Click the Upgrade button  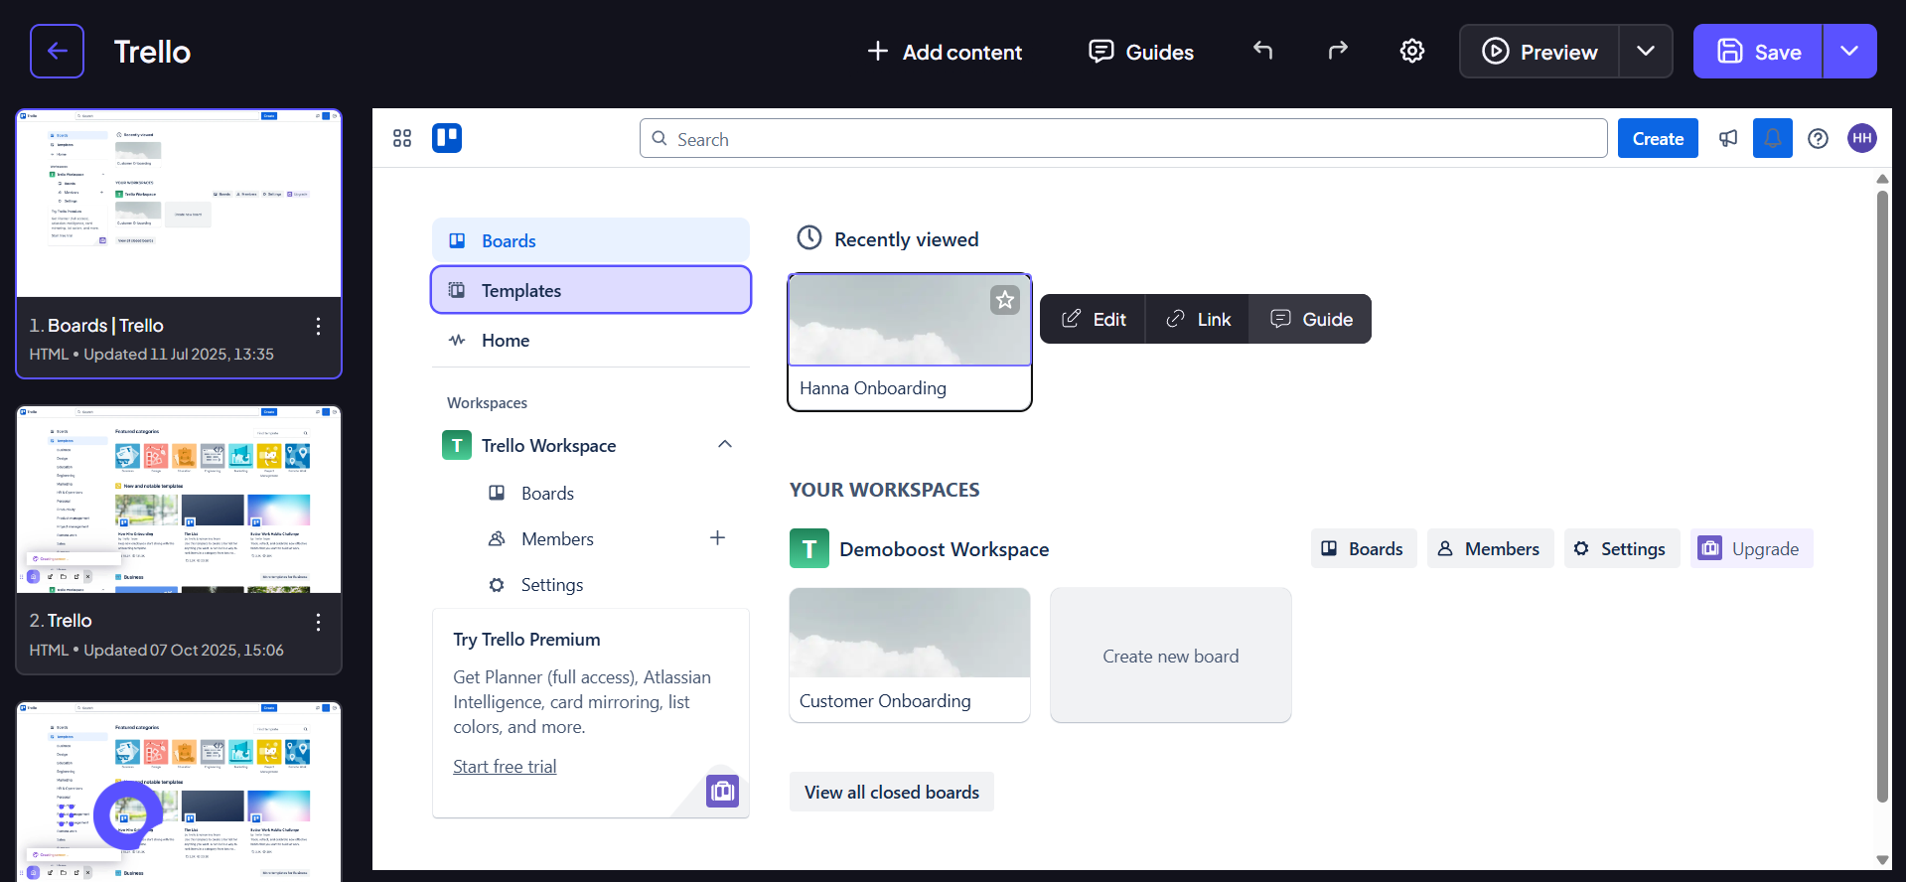1752,548
